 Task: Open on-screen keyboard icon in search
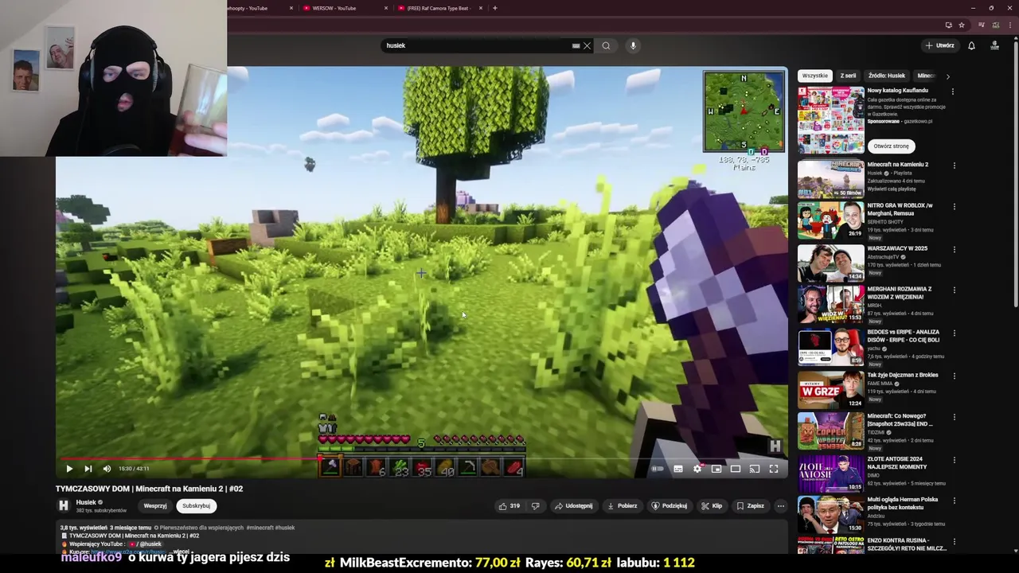point(576,45)
